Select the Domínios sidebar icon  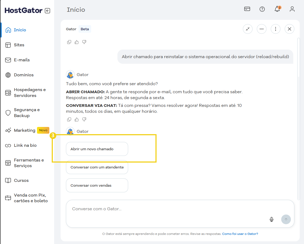(8, 75)
